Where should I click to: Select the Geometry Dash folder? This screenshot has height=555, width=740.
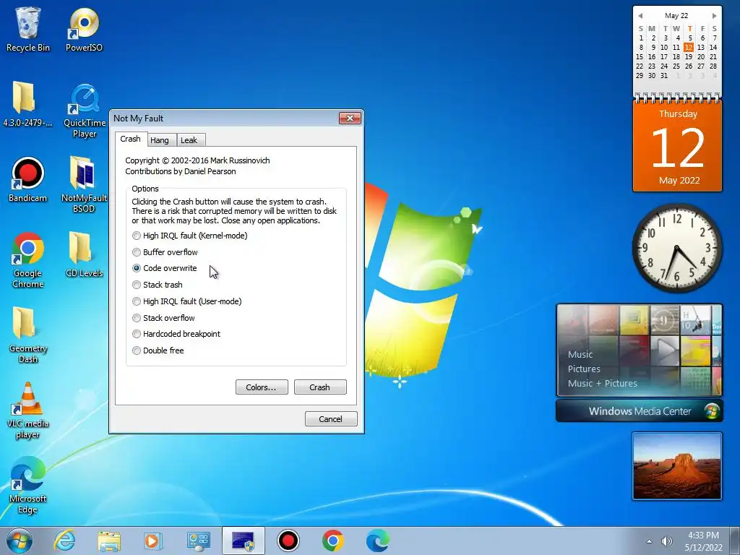[x=28, y=334]
